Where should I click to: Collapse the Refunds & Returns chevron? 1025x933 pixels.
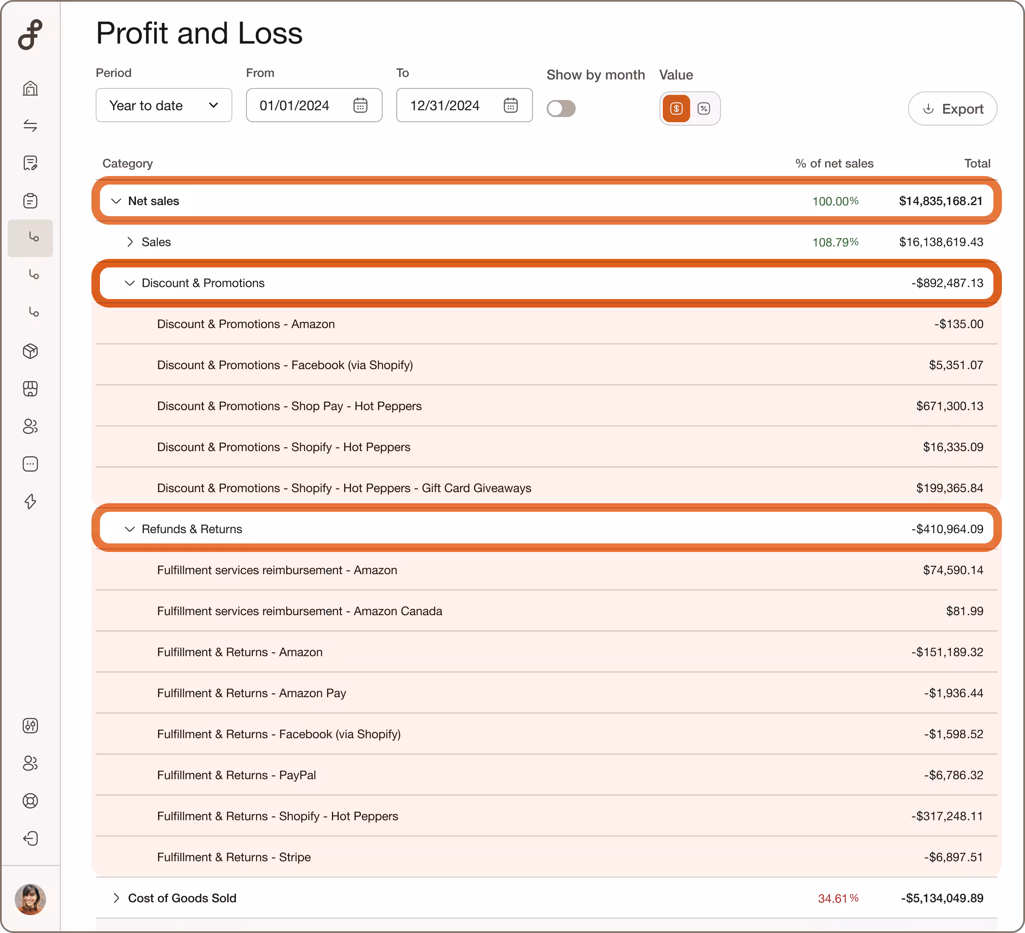[130, 529]
